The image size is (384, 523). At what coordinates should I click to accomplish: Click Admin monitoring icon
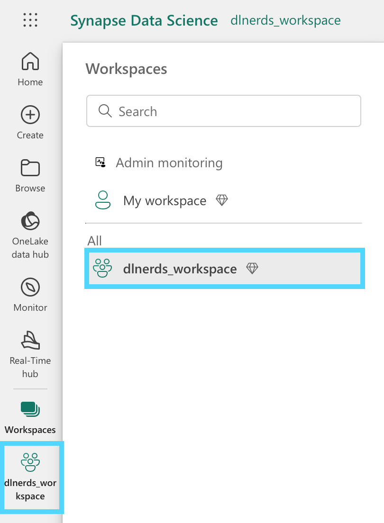coord(101,162)
